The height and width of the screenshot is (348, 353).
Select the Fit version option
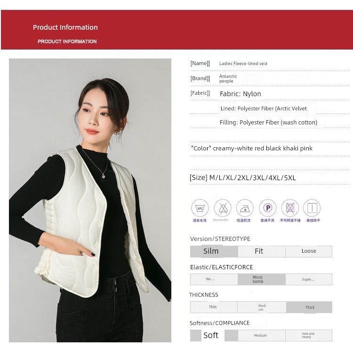tap(262, 251)
